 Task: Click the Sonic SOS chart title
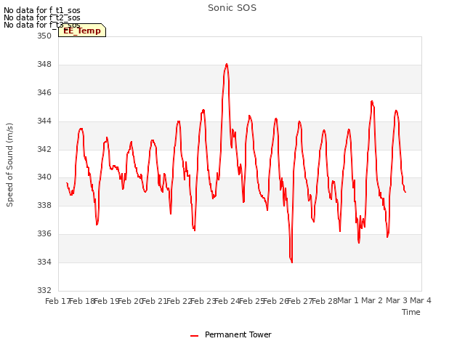pyautogui.click(x=232, y=8)
